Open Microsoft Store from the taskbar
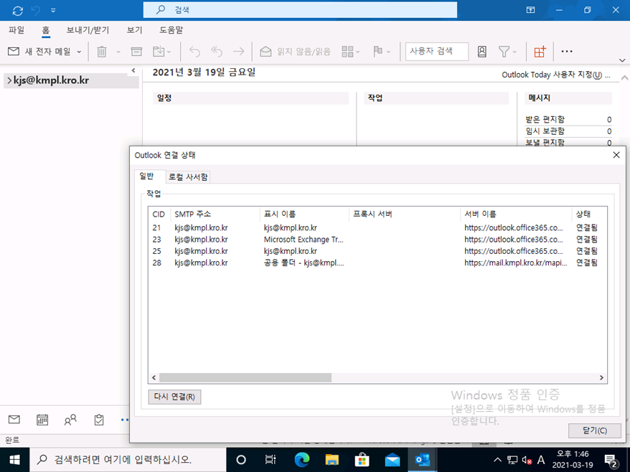Screen dimensions: 630x472 point(362,460)
